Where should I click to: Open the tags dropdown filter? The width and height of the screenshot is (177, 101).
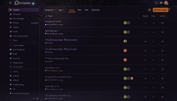click(x=62, y=10)
